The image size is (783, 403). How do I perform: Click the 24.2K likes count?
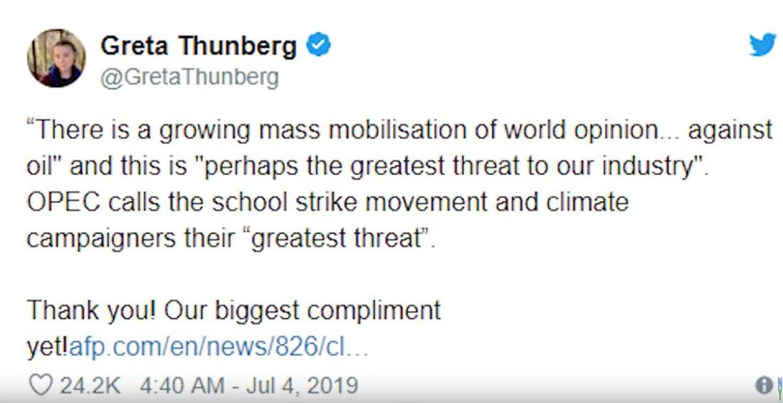90,385
